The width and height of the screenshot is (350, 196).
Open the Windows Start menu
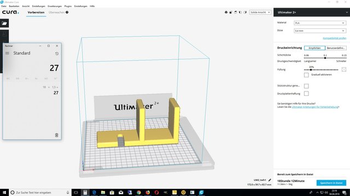point(4,192)
